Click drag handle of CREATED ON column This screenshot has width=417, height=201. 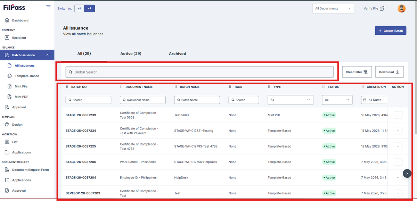(x=362, y=87)
